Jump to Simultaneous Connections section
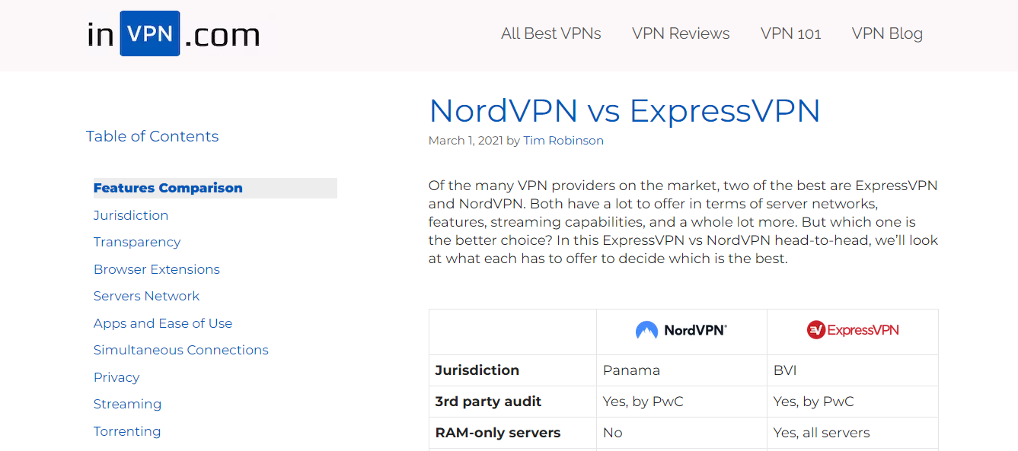The height and width of the screenshot is (451, 1018). (x=181, y=350)
